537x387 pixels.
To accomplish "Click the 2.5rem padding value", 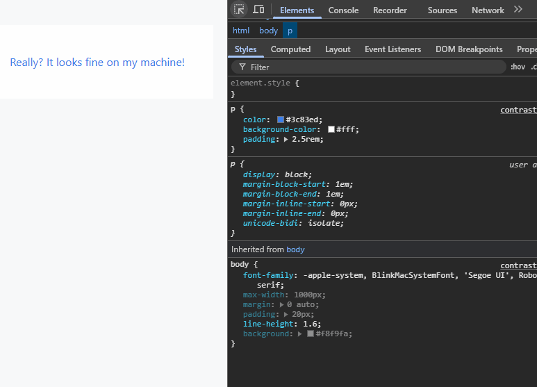I will pyautogui.click(x=306, y=139).
